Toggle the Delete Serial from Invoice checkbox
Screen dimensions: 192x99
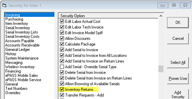[62, 72]
